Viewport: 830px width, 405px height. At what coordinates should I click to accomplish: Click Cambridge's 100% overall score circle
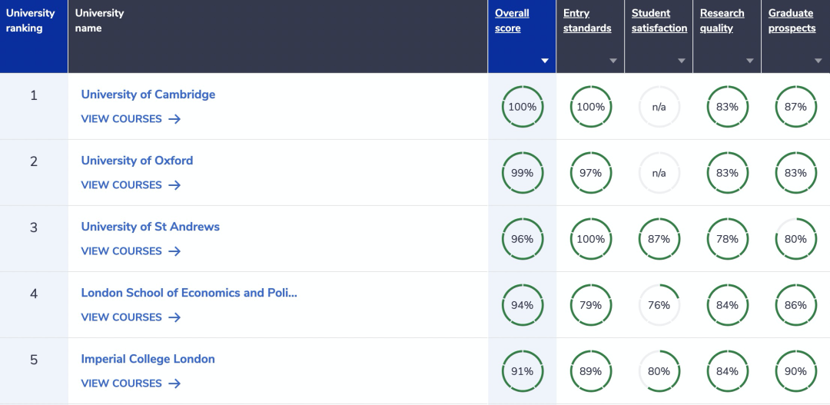pyautogui.click(x=523, y=107)
